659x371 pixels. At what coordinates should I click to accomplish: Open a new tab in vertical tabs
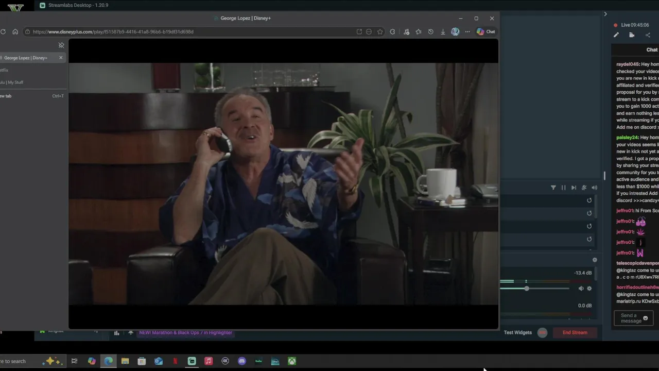tap(31, 96)
